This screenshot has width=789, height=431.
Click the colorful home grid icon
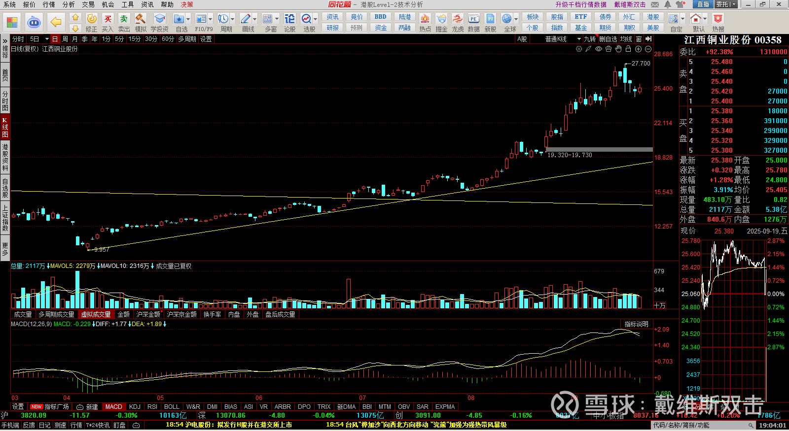pyautogui.click(x=12, y=22)
